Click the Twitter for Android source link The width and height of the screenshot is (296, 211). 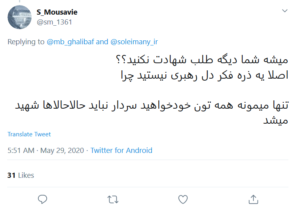point(121,151)
